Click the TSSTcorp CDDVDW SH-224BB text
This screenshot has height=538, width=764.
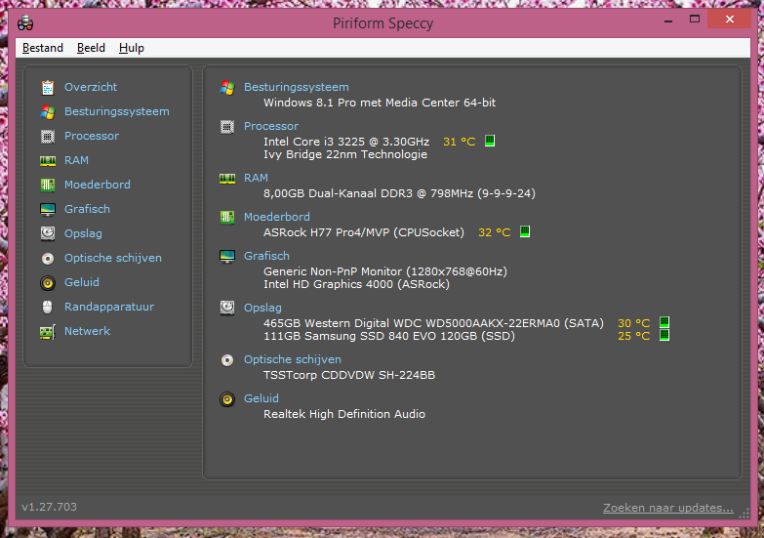point(349,375)
